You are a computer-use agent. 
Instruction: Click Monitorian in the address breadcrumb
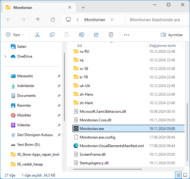click(x=95, y=20)
